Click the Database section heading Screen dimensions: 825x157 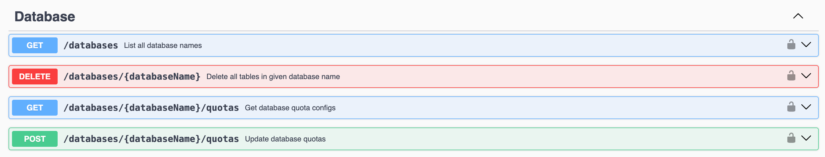(45, 17)
